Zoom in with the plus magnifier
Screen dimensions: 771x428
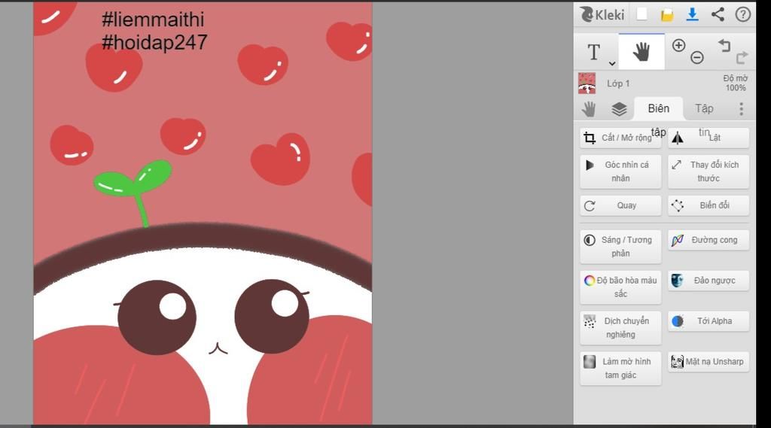(678, 46)
